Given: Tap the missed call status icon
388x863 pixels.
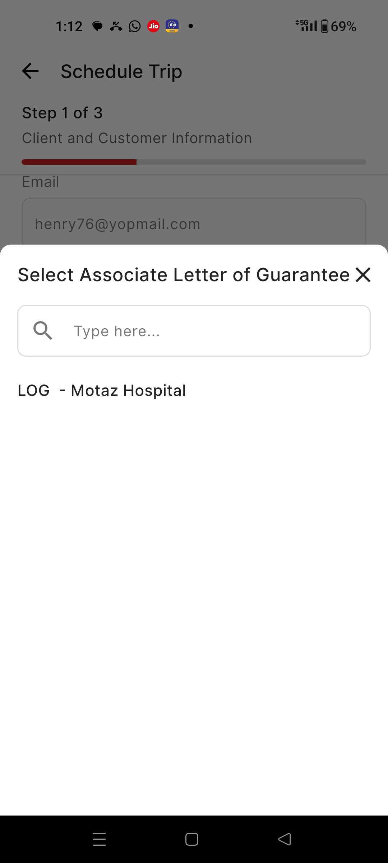Looking at the screenshot, I should pyautogui.click(x=116, y=26).
